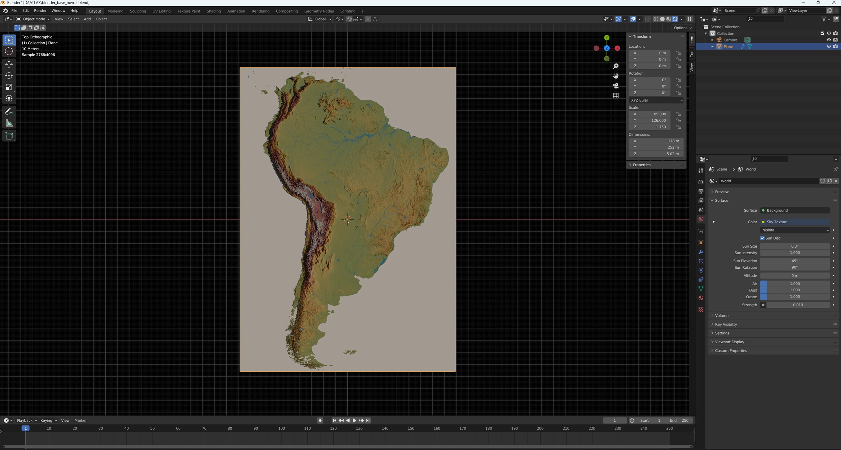Click the Sky Texture color button

(x=795, y=222)
